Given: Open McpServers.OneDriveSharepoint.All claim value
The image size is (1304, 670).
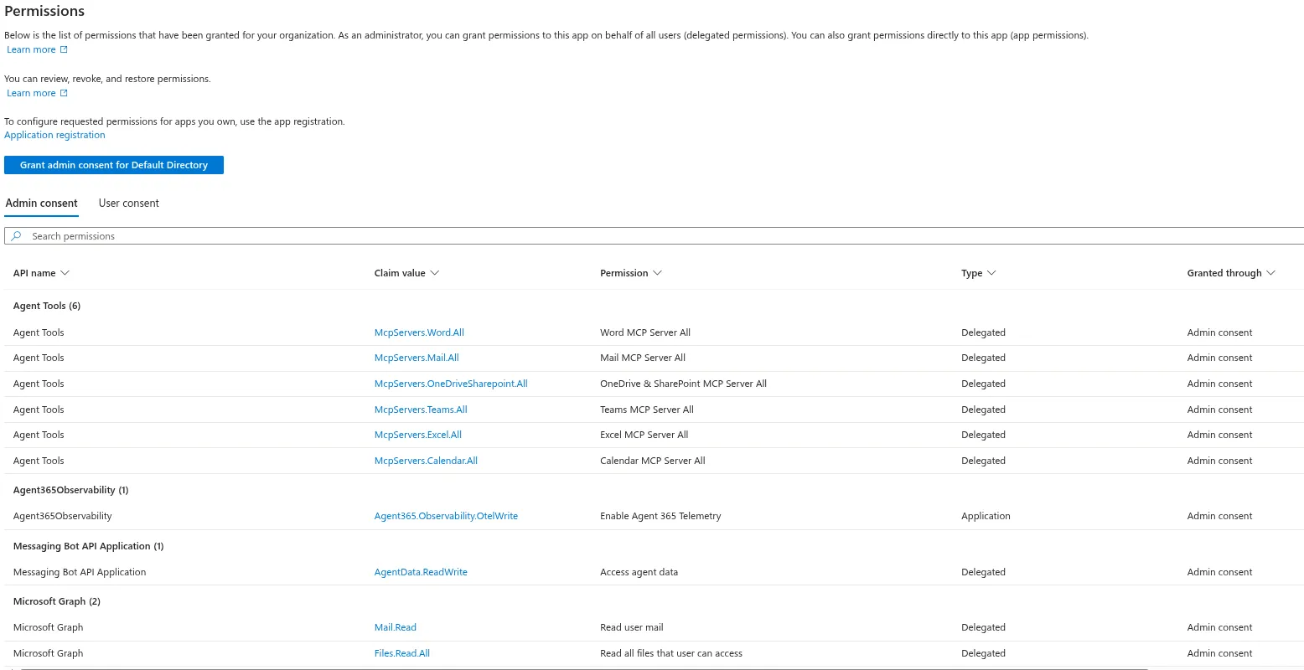Looking at the screenshot, I should [x=451, y=384].
